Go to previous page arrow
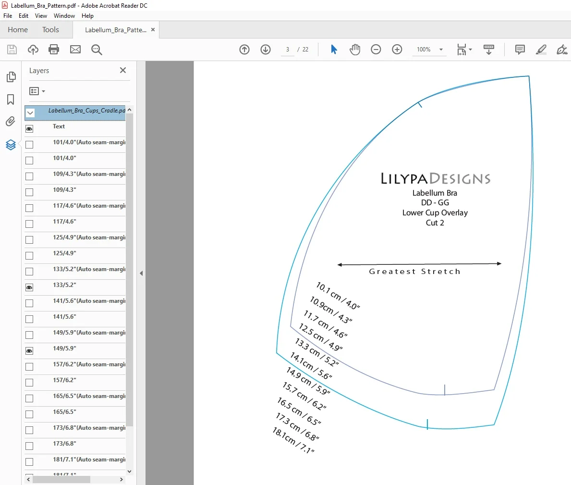Image resolution: width=571 pixels, height=485 pixels. click(244, 50)
